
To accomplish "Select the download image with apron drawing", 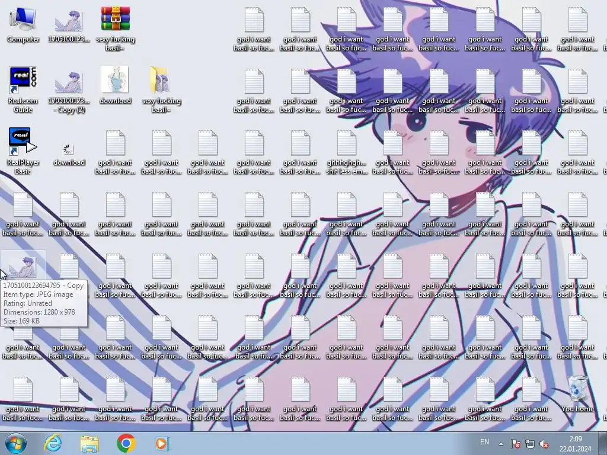I will 115,85.
